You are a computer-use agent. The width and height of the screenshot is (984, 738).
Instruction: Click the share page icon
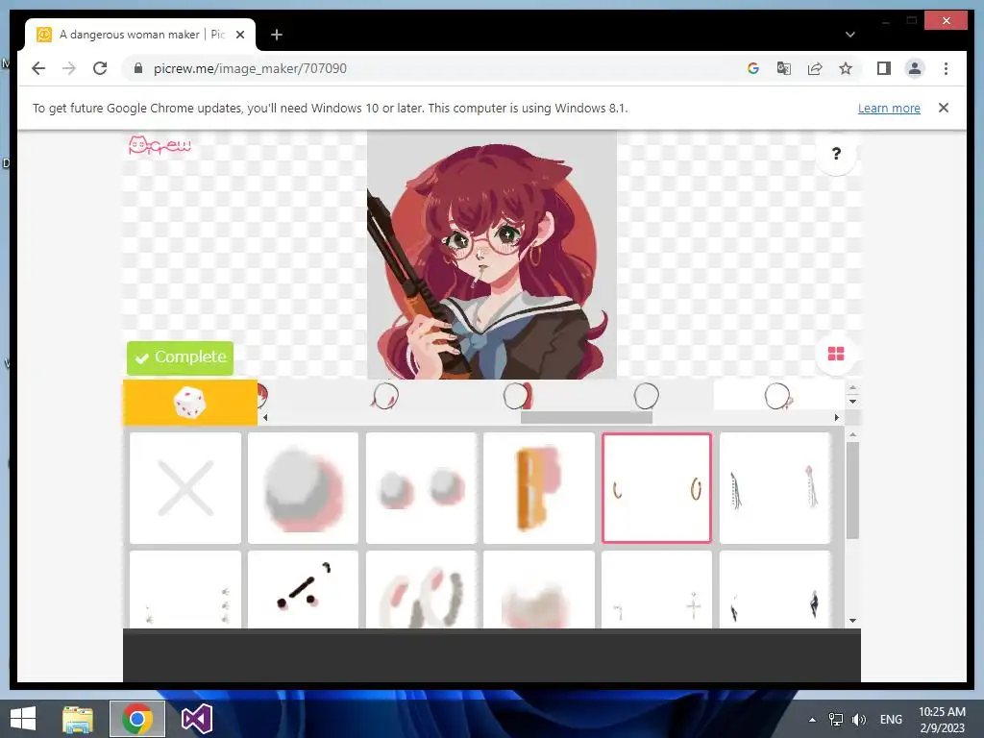(x=815, y=68)
